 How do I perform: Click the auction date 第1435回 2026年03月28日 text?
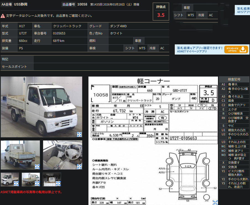point(115,4)
